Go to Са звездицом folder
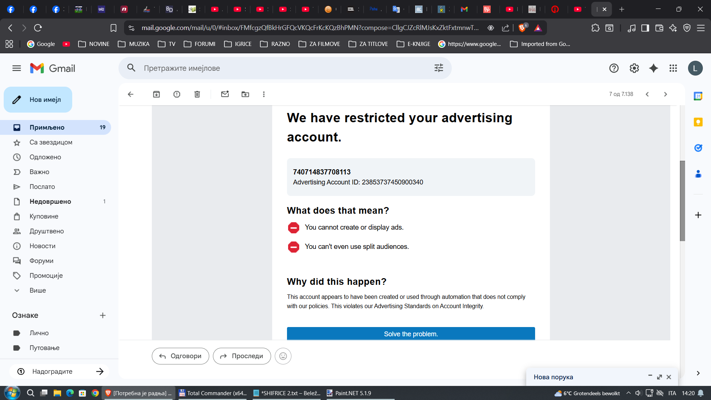711x400 pixels. click(51, 142)
